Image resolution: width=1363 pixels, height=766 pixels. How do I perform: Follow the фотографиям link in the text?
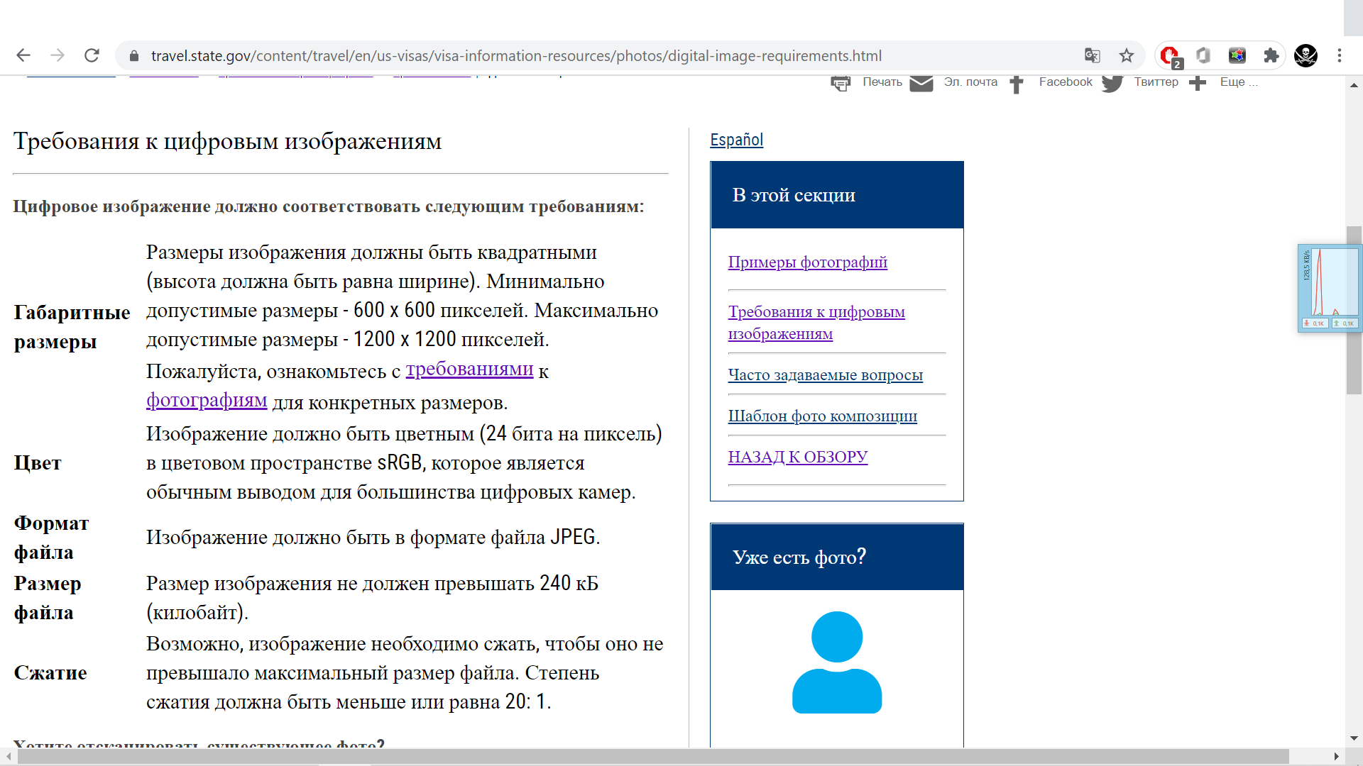[207, 400]
